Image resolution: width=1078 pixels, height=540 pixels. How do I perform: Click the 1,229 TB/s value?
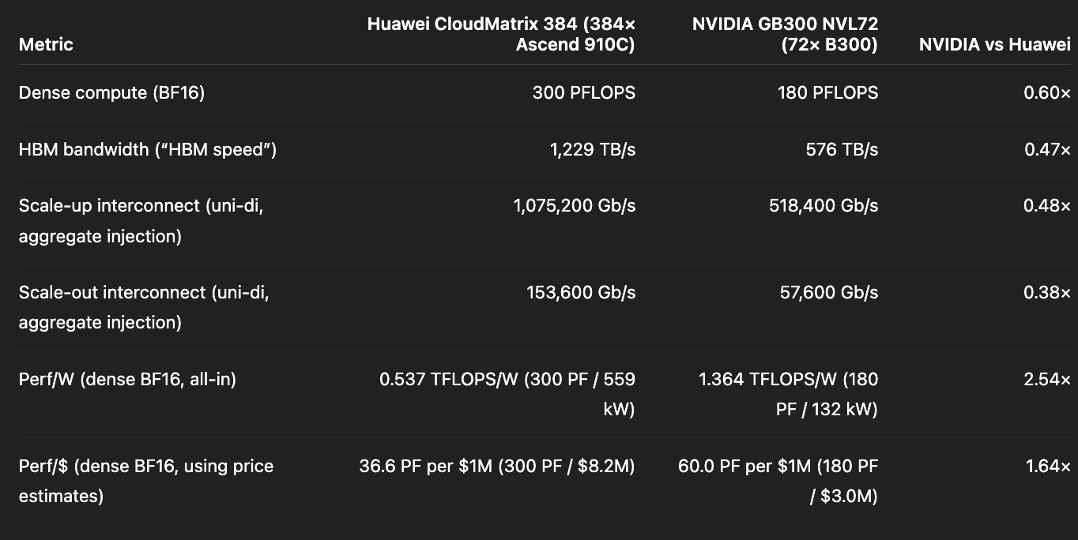point(593,149)
